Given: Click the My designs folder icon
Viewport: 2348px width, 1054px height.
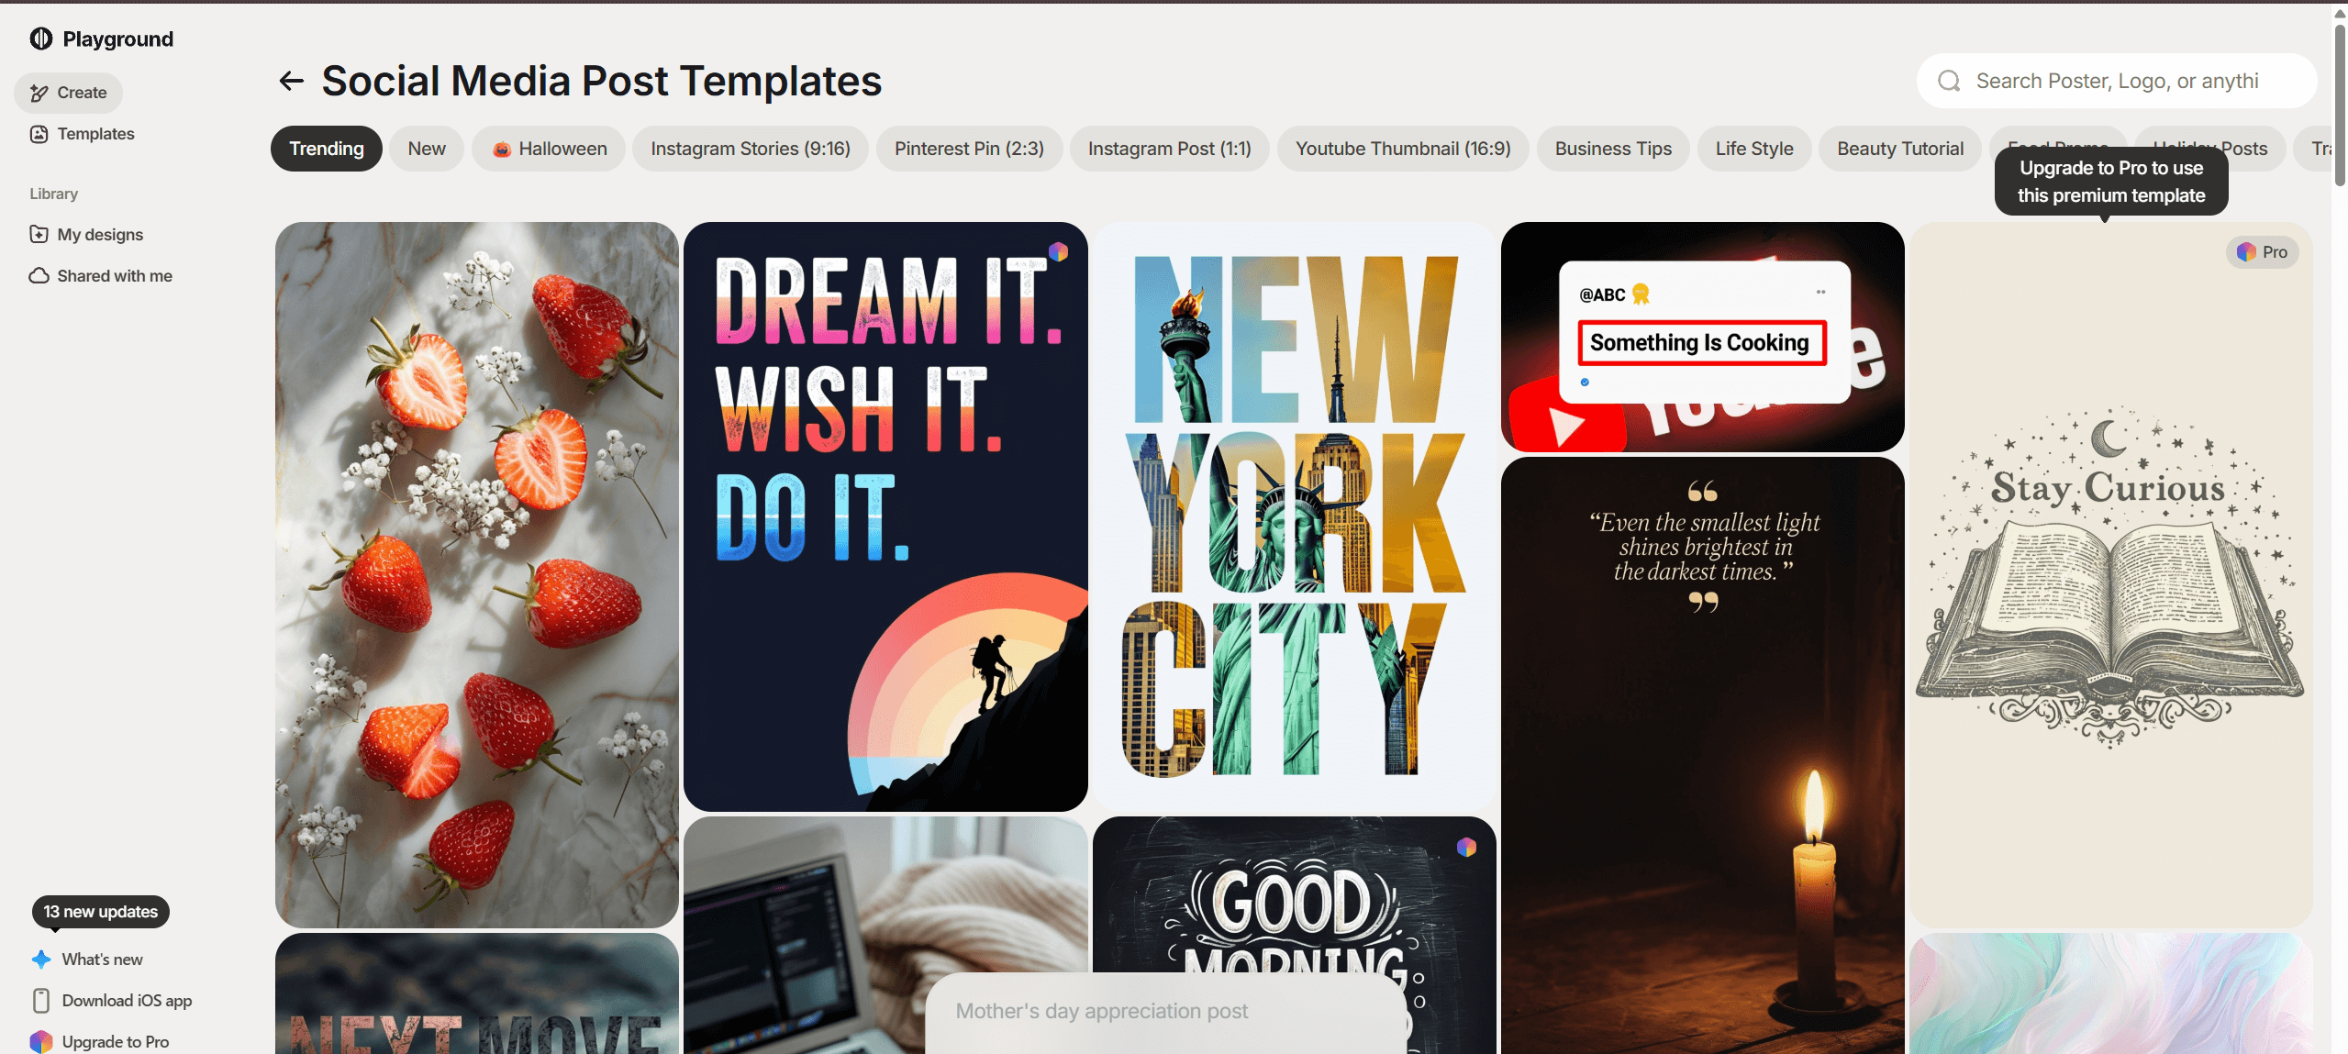Looking at the screenshot, I should [x=39, y=234].
